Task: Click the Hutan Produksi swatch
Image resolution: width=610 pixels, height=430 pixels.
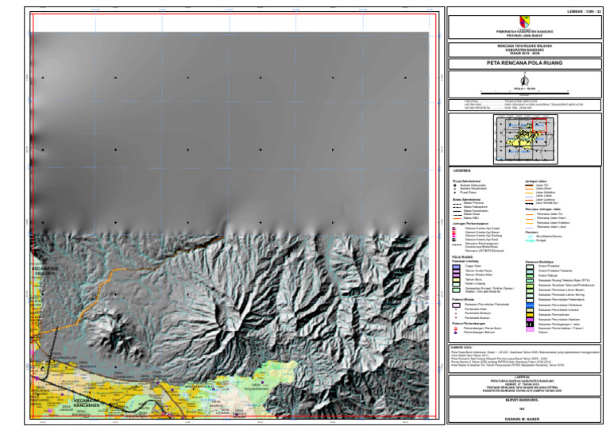Action: click(x=530, y=267)
